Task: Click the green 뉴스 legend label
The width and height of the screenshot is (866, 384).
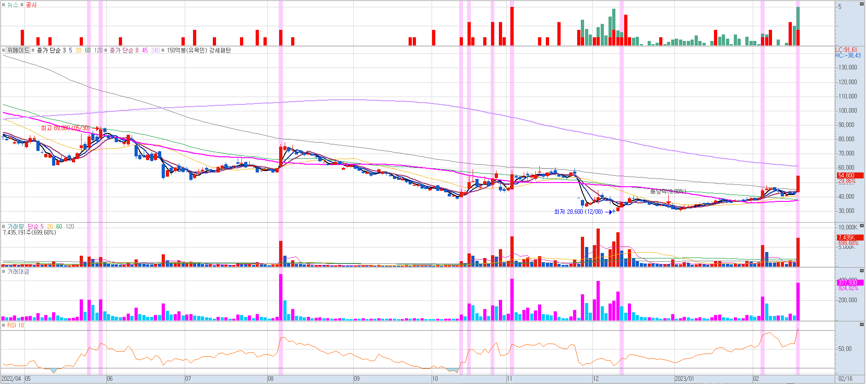Action: click(x=13, y=5)
